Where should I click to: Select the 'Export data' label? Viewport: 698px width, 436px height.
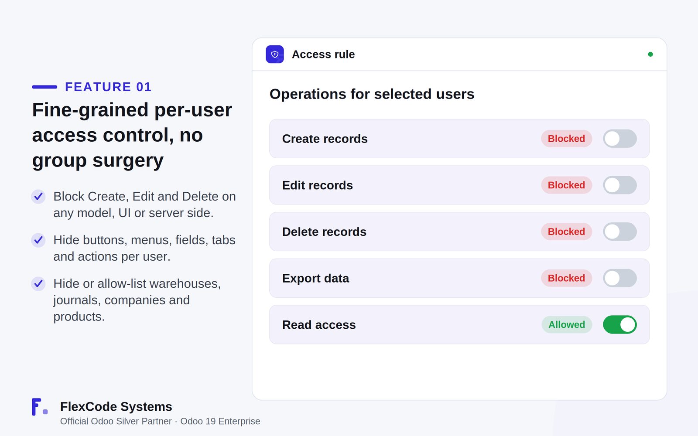(315, 278)
